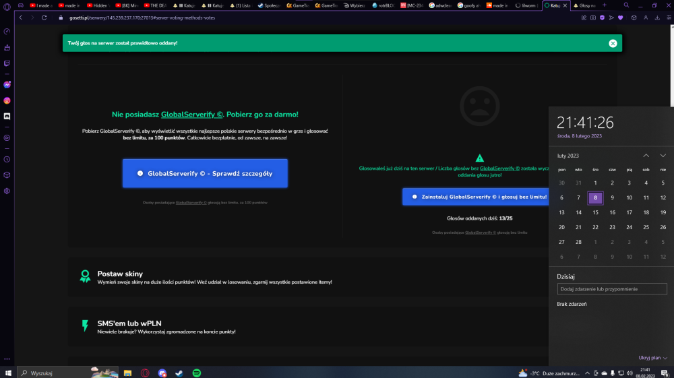This screenshot has width=674, height=378.
Task: Bookmark page with heart icon
Action: [620, 18]
